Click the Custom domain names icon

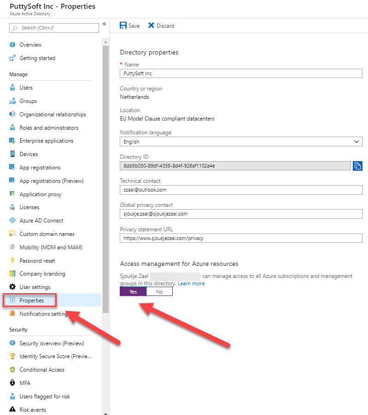[x=12, y=234]
